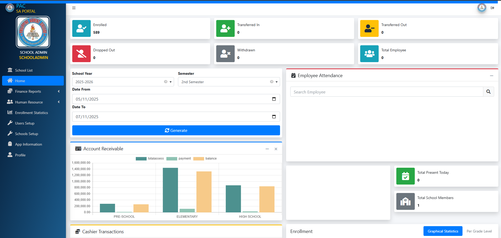Clear the School Year selection
Screen dimensions: 501x238
166,82
